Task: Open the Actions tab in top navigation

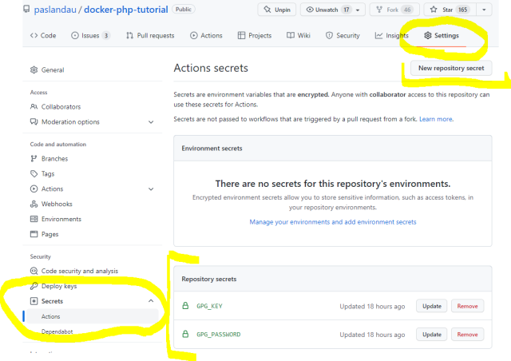Action: click(x=206, y=36)
